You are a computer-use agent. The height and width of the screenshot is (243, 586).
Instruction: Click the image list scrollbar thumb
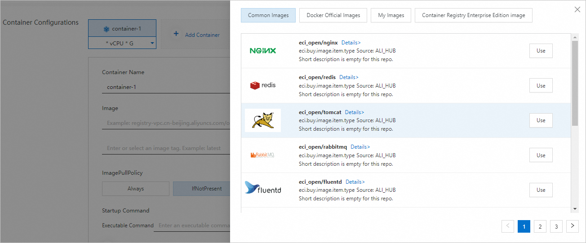(x=575, y=84)
